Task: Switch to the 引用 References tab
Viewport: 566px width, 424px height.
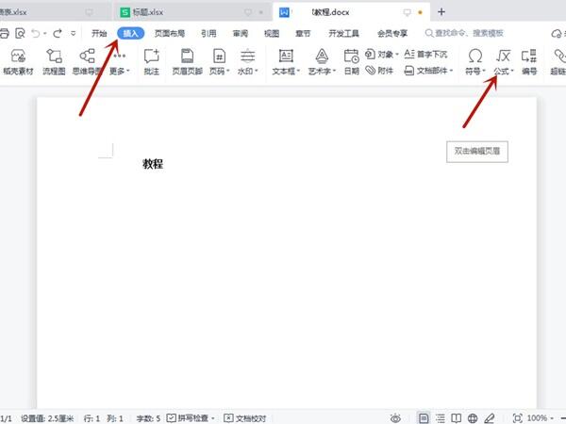Action: 208,34
